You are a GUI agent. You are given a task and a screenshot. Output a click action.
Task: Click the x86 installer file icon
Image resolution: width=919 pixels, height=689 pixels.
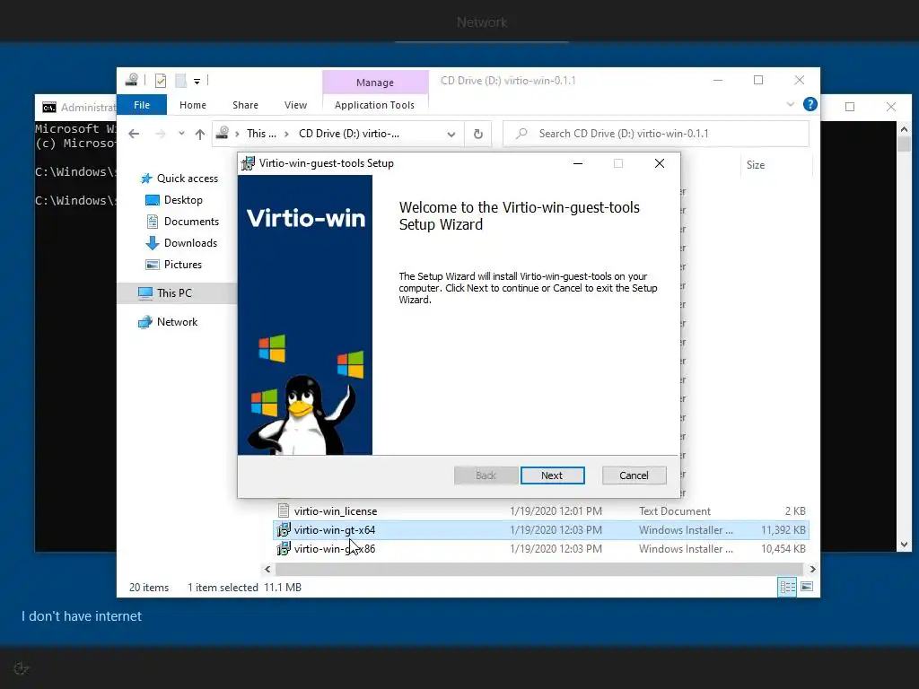point(283,548)
